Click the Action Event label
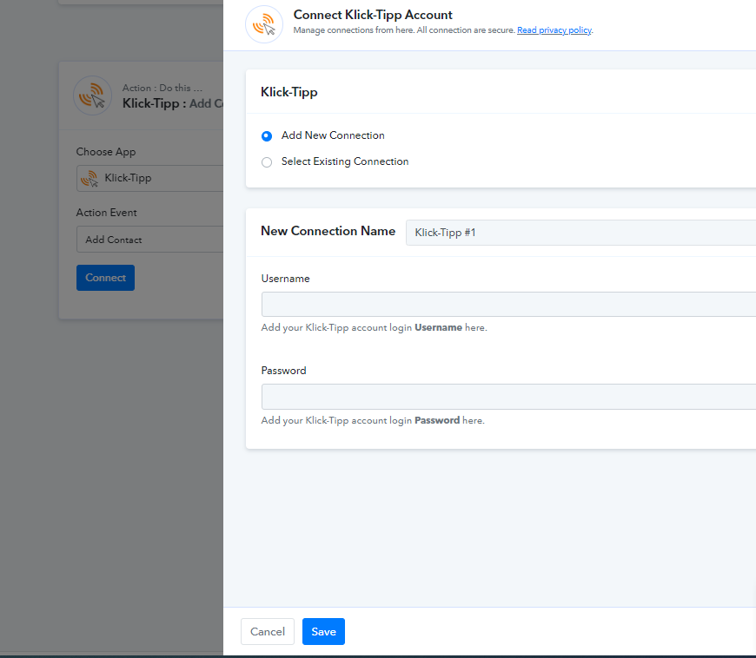Image resolution: width=756 pixels, height=658 pixels. coord(107,213)
